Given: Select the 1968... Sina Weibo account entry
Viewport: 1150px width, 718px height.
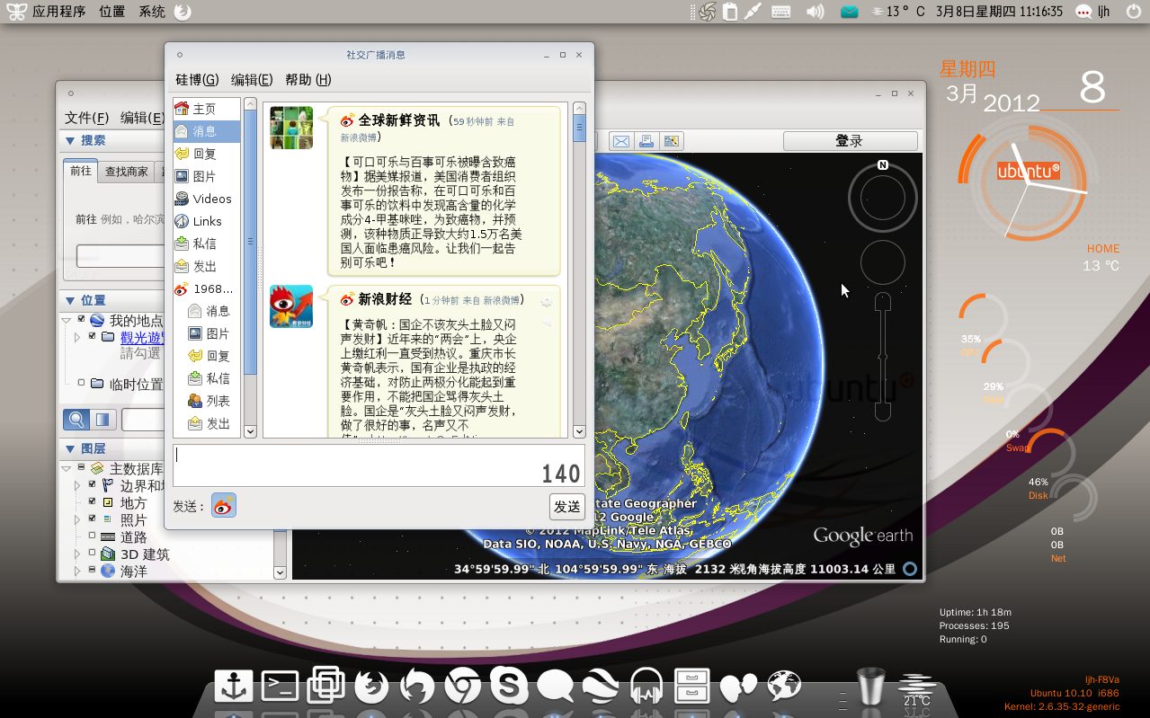Looking at the screenshot, I should click(x=206, y=288).
